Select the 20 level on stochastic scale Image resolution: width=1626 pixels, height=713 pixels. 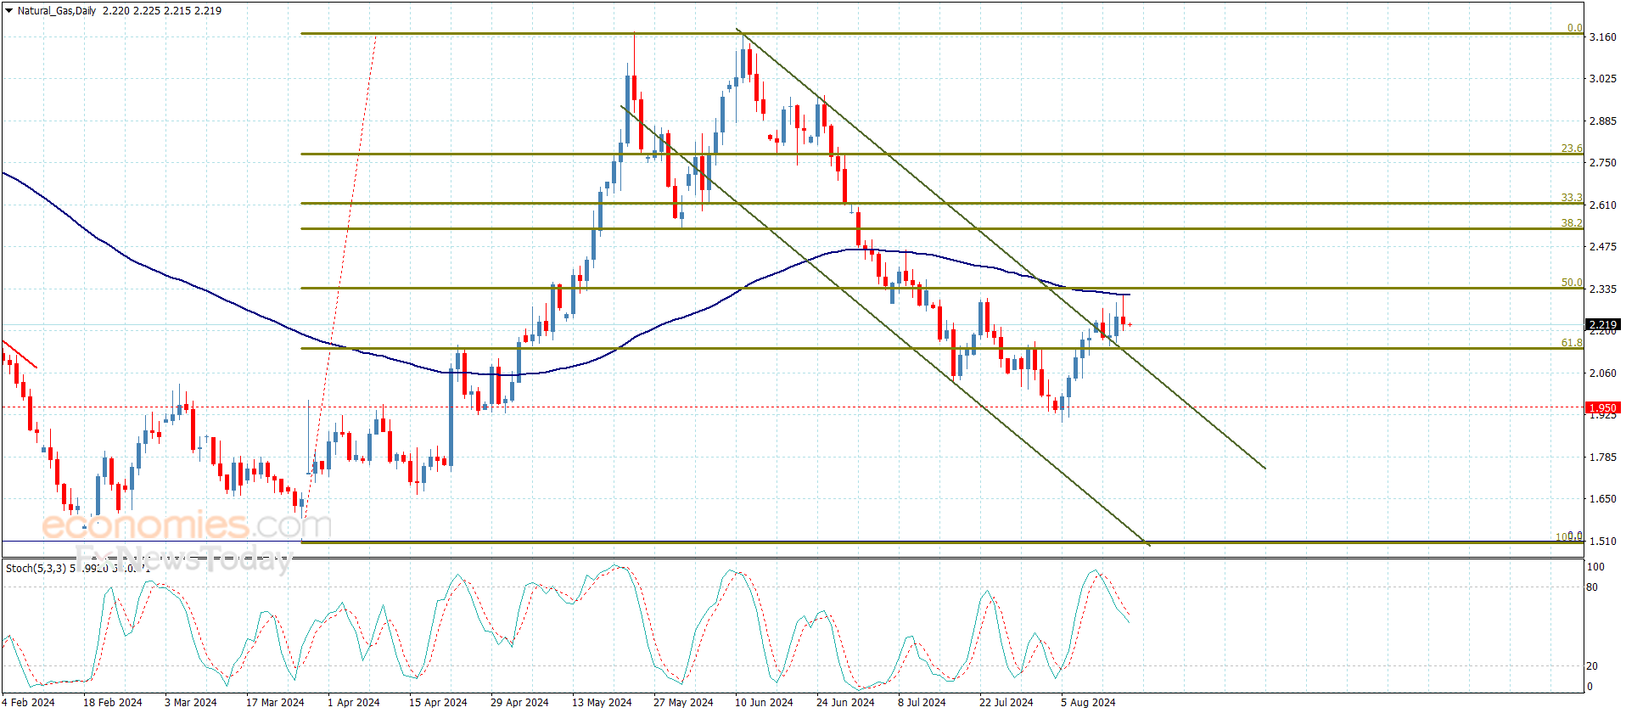point(1592,666)
